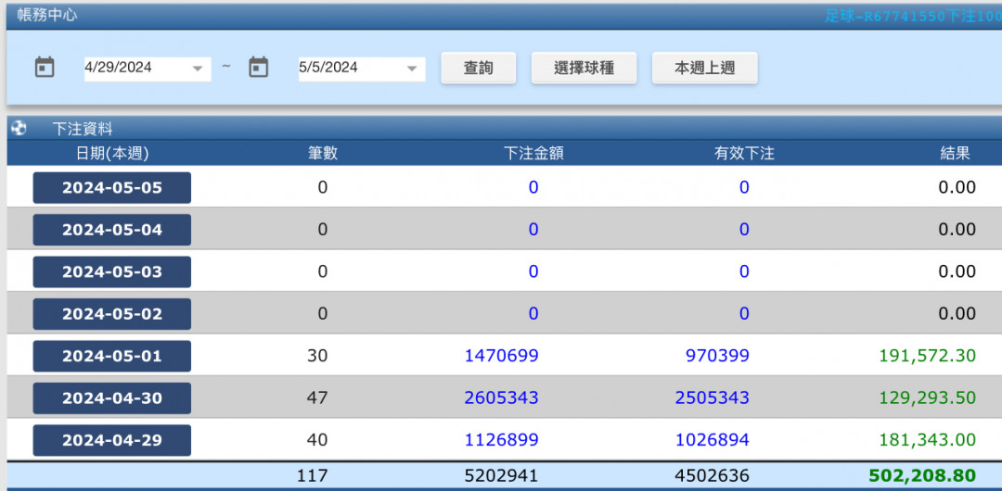Open the 2024-05-01 date row button

[x=112, y=357]
